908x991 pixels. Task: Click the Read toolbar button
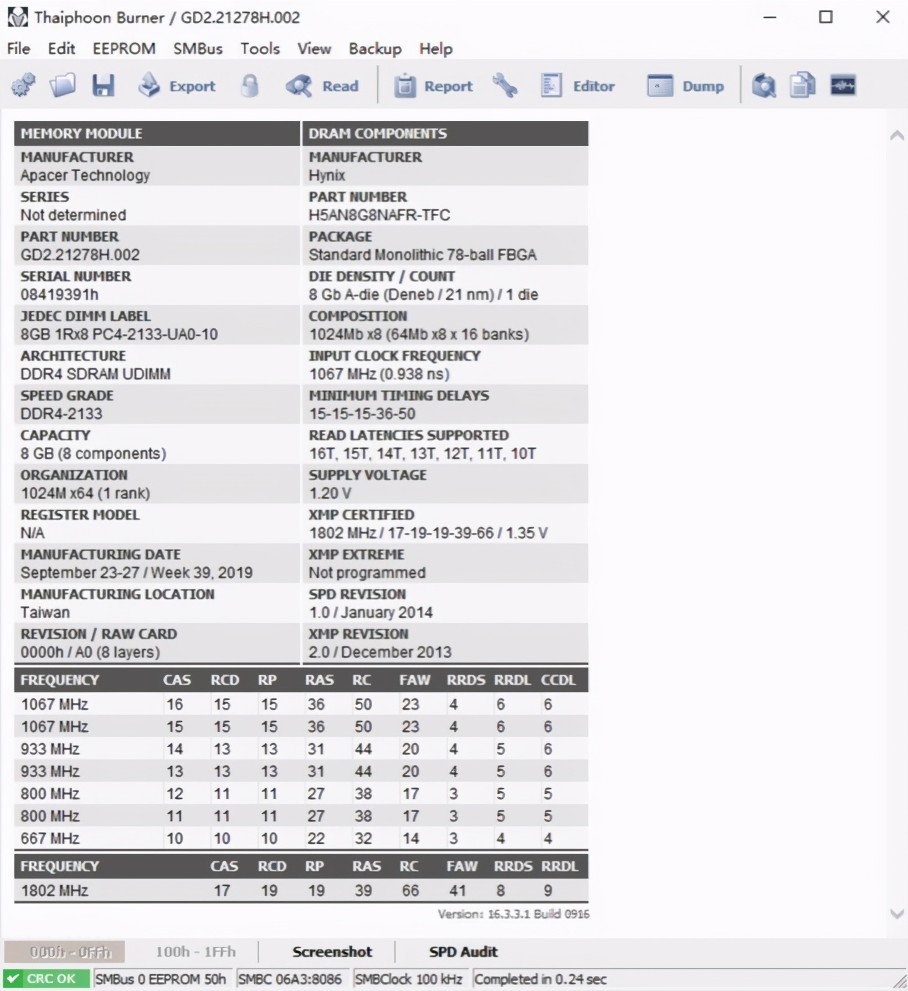click(x=322, y=86)
